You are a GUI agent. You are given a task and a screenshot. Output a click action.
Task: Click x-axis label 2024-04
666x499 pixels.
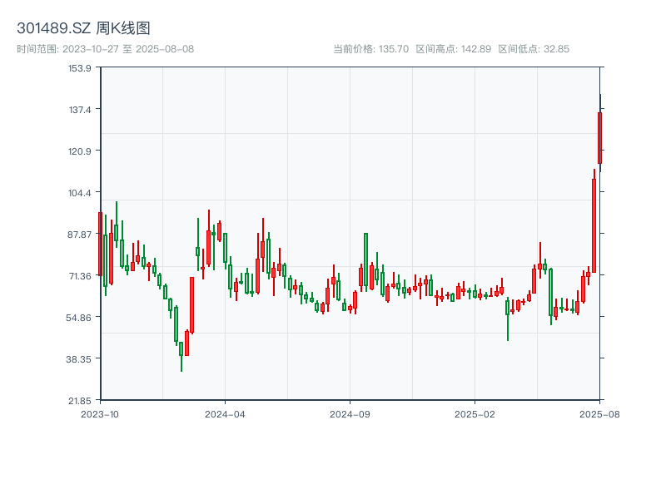click(225, 414)
